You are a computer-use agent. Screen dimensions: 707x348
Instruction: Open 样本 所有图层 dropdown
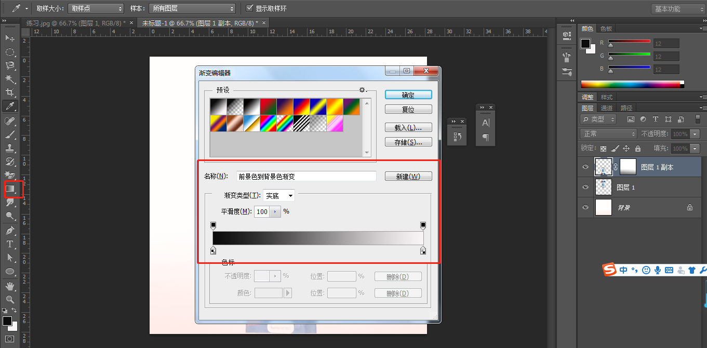tap(192, 9)
